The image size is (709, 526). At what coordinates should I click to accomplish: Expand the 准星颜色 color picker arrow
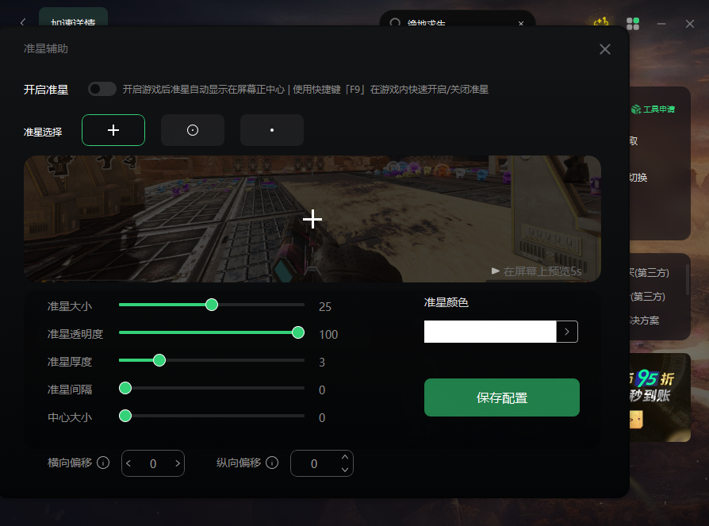(x=566, y=332)
